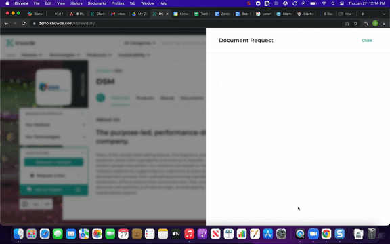The image size is (390, 244).
Task: Open Zoom from the Dock
Action: [313, 234]
